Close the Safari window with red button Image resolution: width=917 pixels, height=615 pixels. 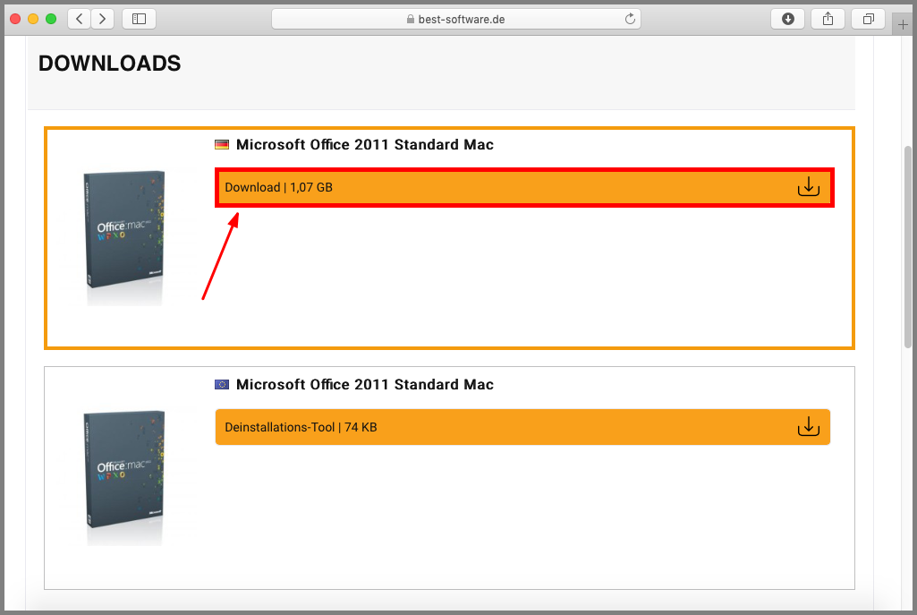tap(16, 19)
